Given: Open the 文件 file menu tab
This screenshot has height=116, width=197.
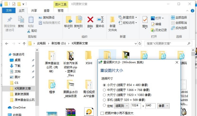Looking at the screenshot, I should (9, 10).
